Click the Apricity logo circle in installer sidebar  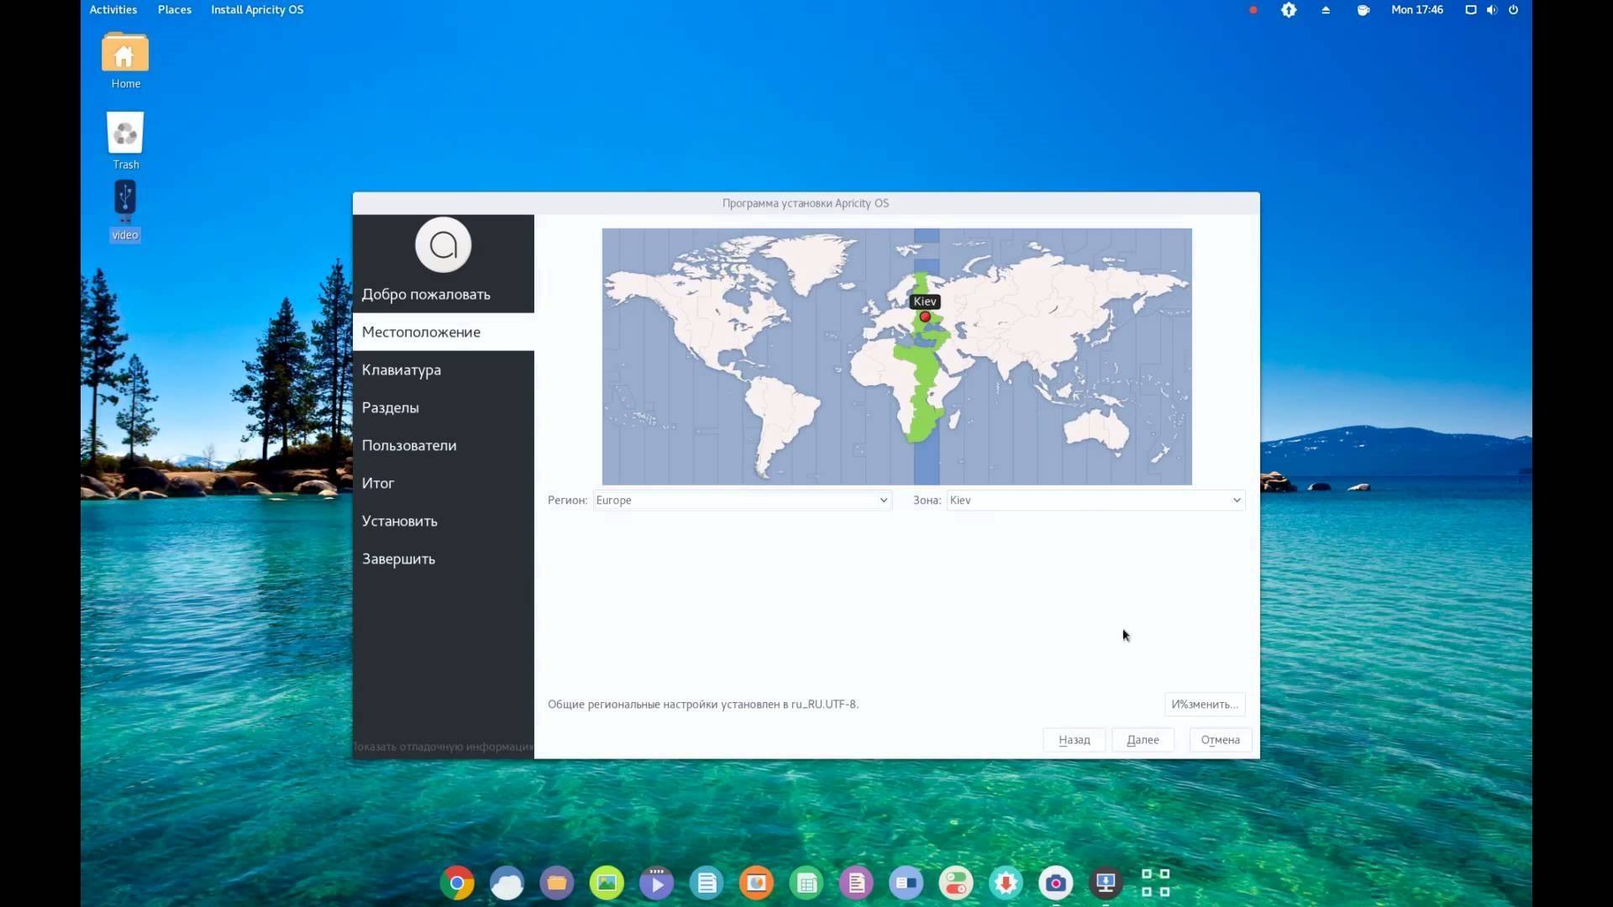point(444,245)
